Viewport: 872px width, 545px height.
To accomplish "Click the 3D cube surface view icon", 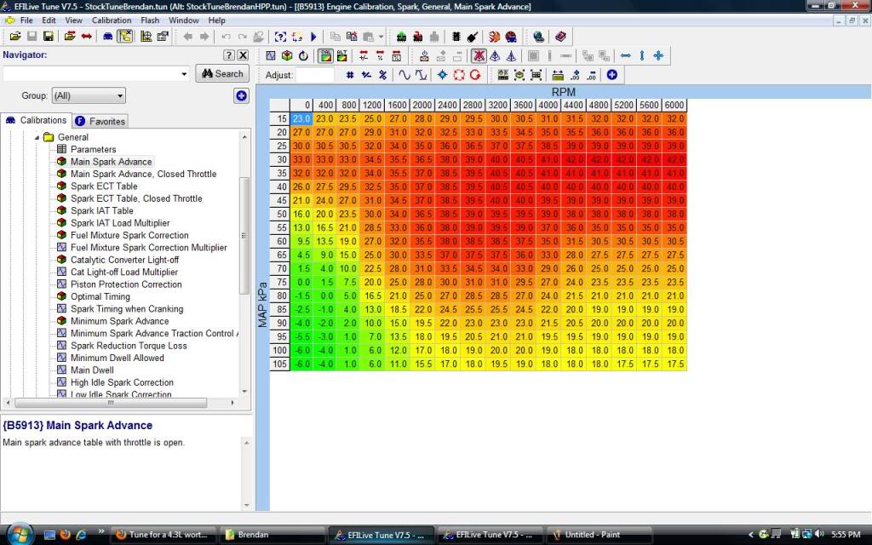I will click(x=287, y=55).
